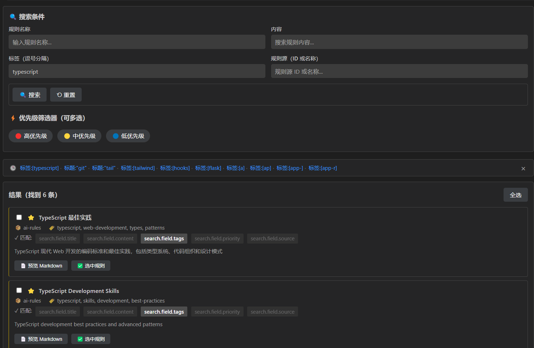Select history item 标签:[tailwind]

(138, 168)
